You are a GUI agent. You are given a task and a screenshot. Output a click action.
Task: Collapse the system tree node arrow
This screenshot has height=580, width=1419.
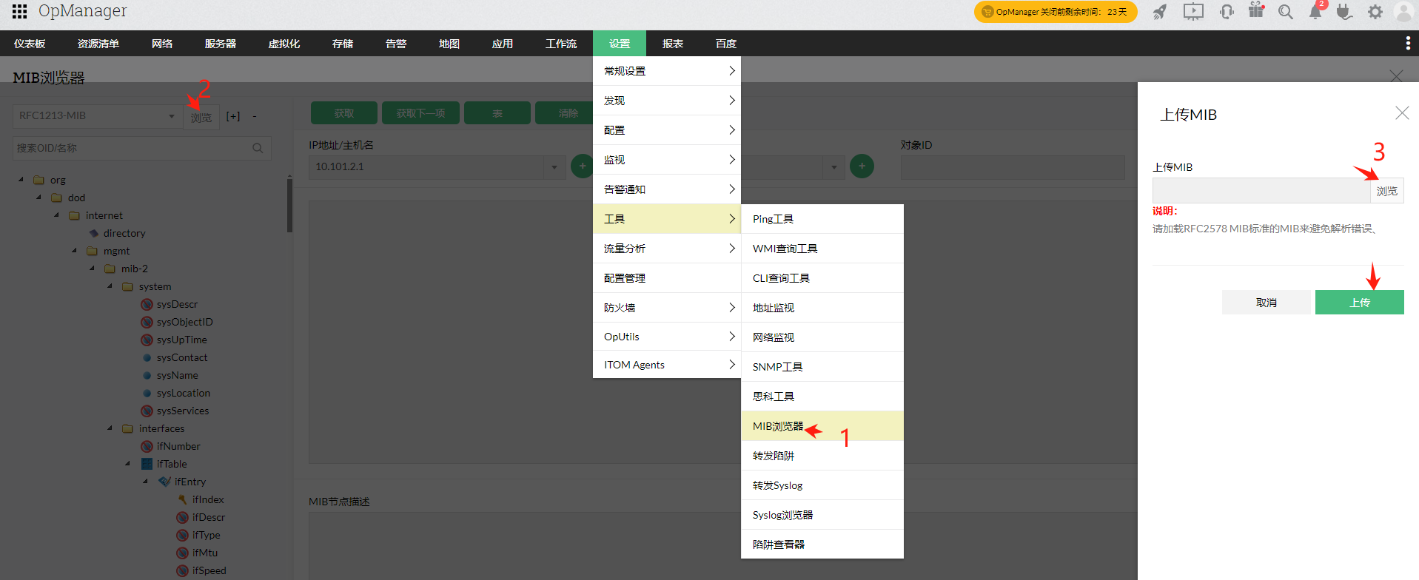click(x=110, y=286)
